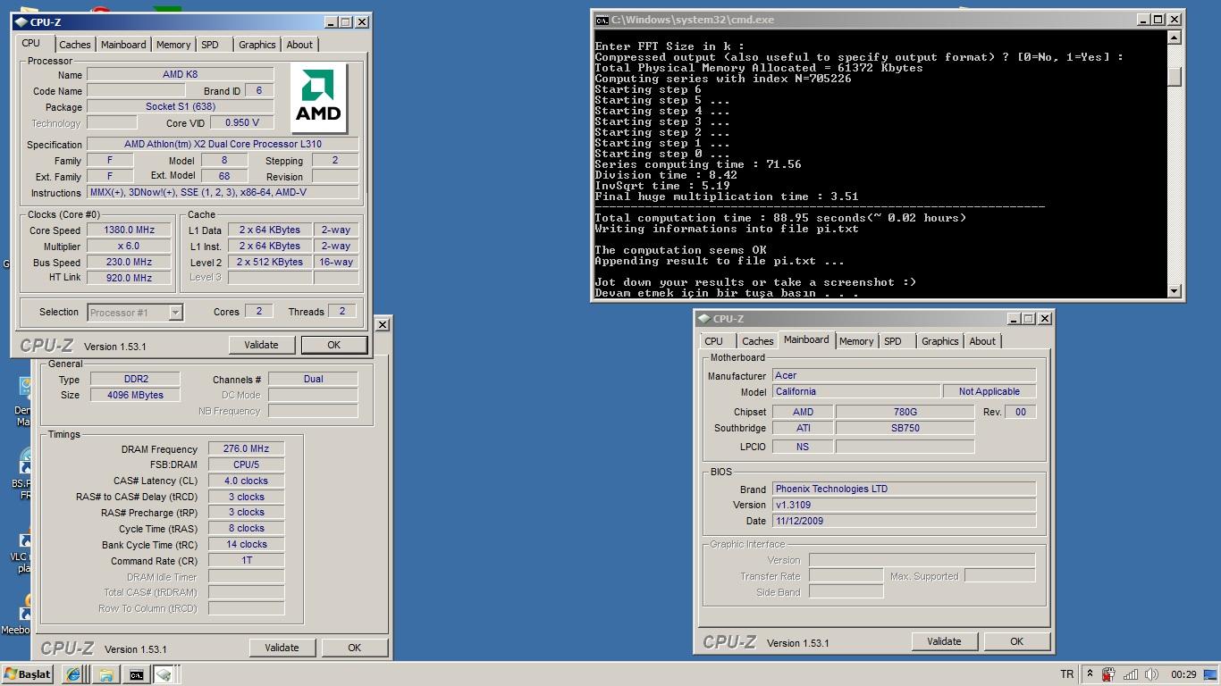Select the CPU-Z taskbar icon

pos(164,675)
